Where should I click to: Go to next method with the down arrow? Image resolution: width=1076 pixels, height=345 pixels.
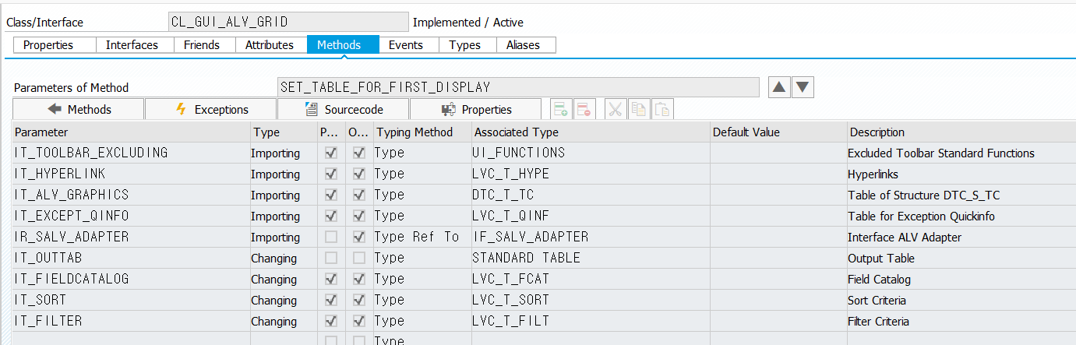tap(804, 87)
